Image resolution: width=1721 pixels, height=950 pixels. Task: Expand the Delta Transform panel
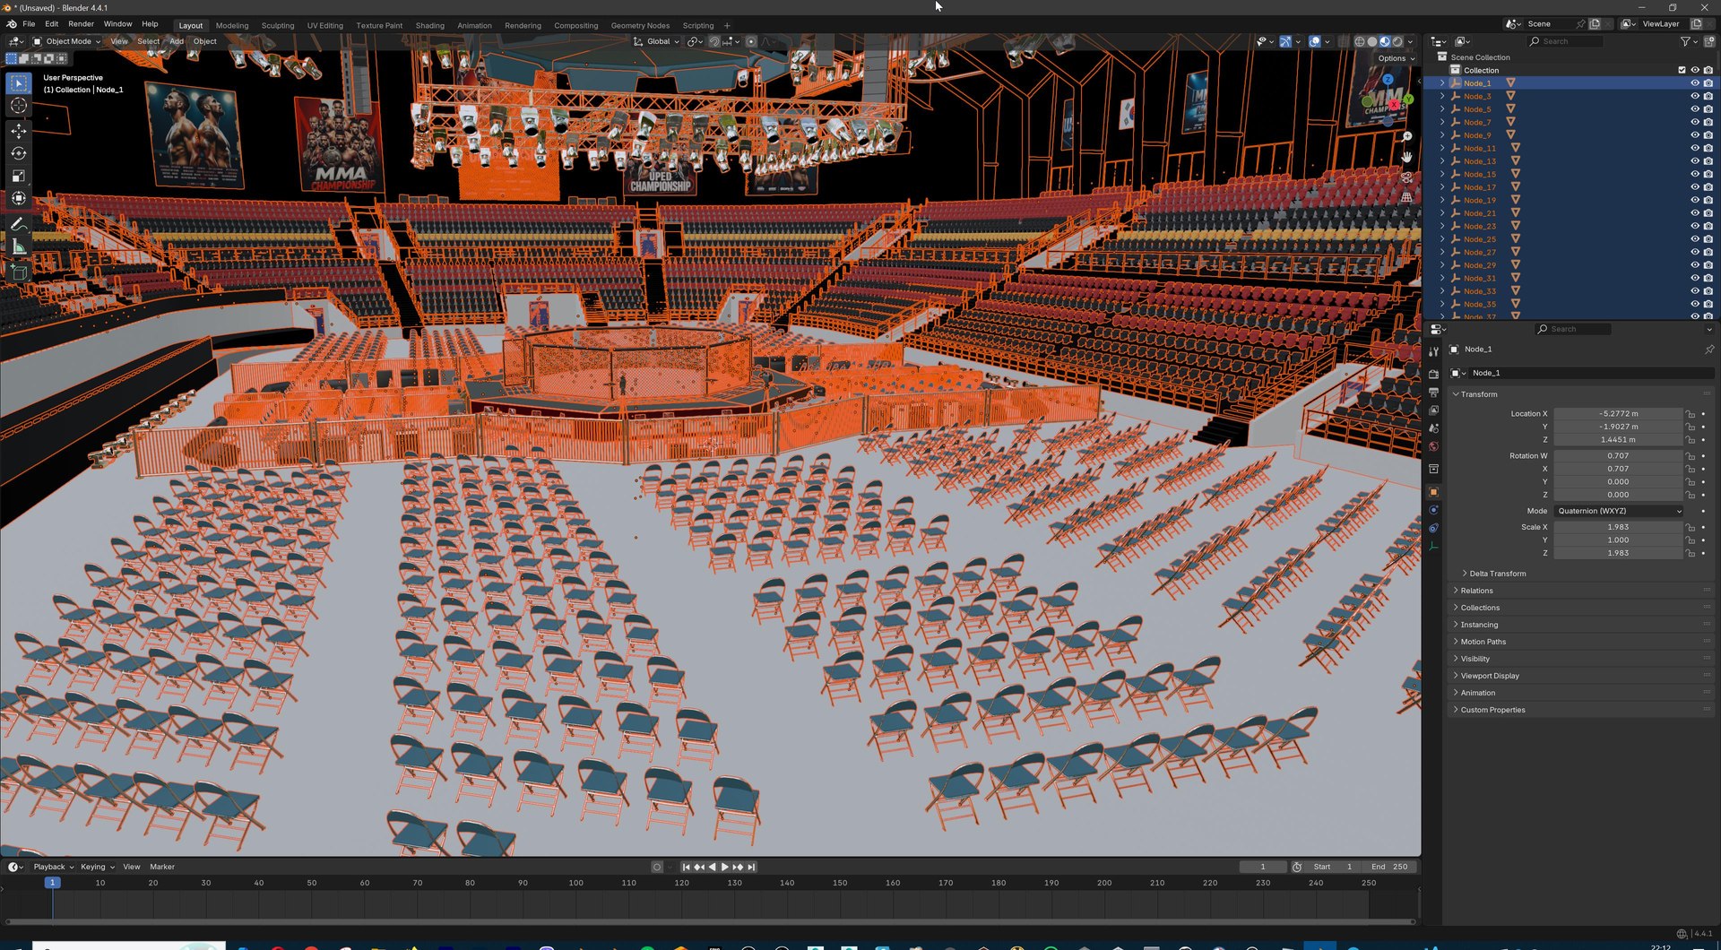pos(1497,574)
